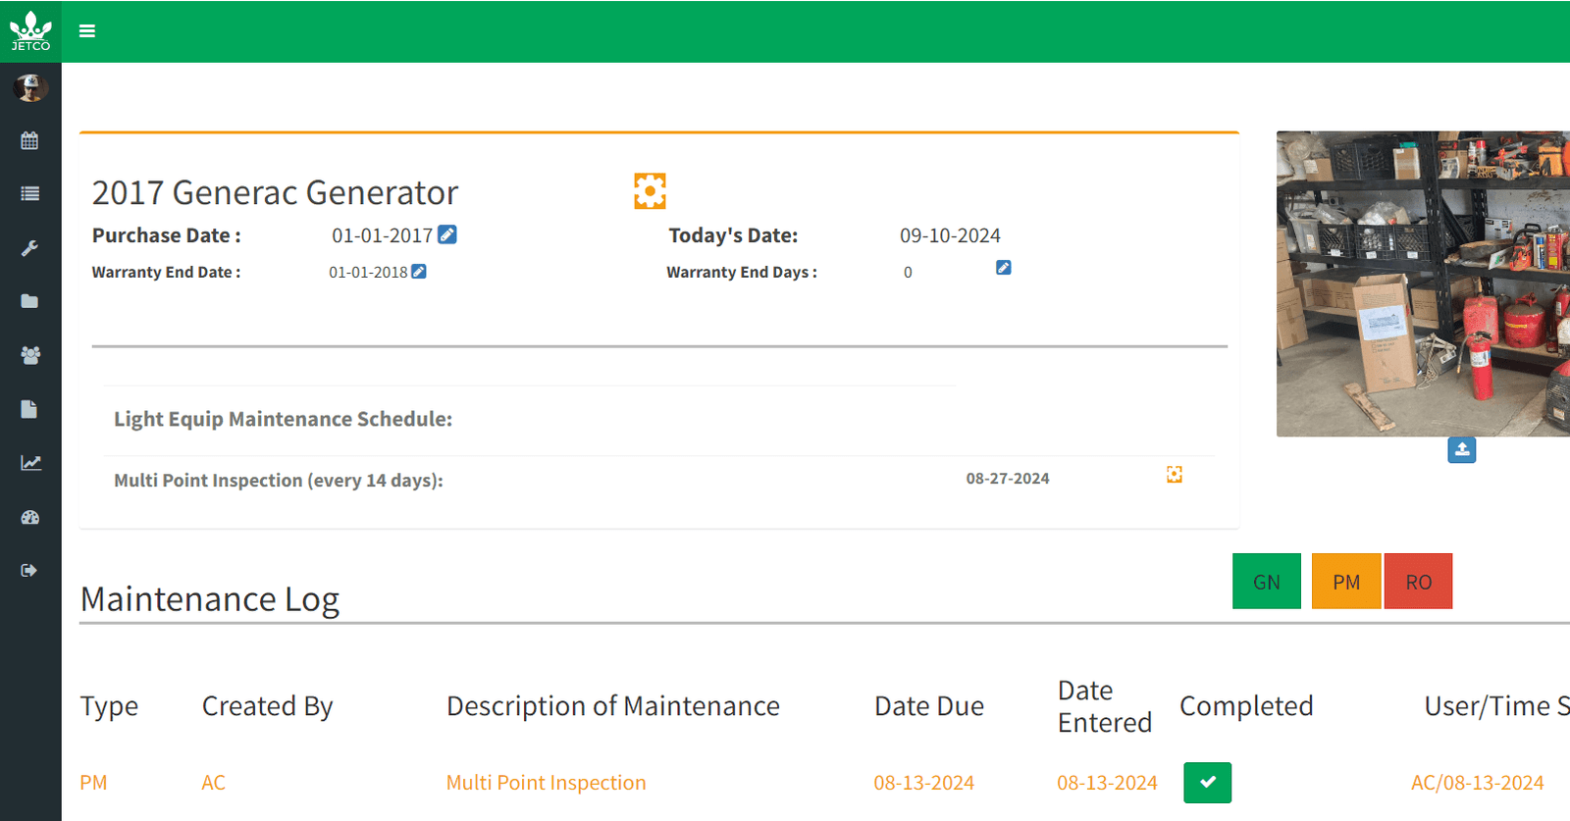Open the folder icon in sidebar

[30, 301]
